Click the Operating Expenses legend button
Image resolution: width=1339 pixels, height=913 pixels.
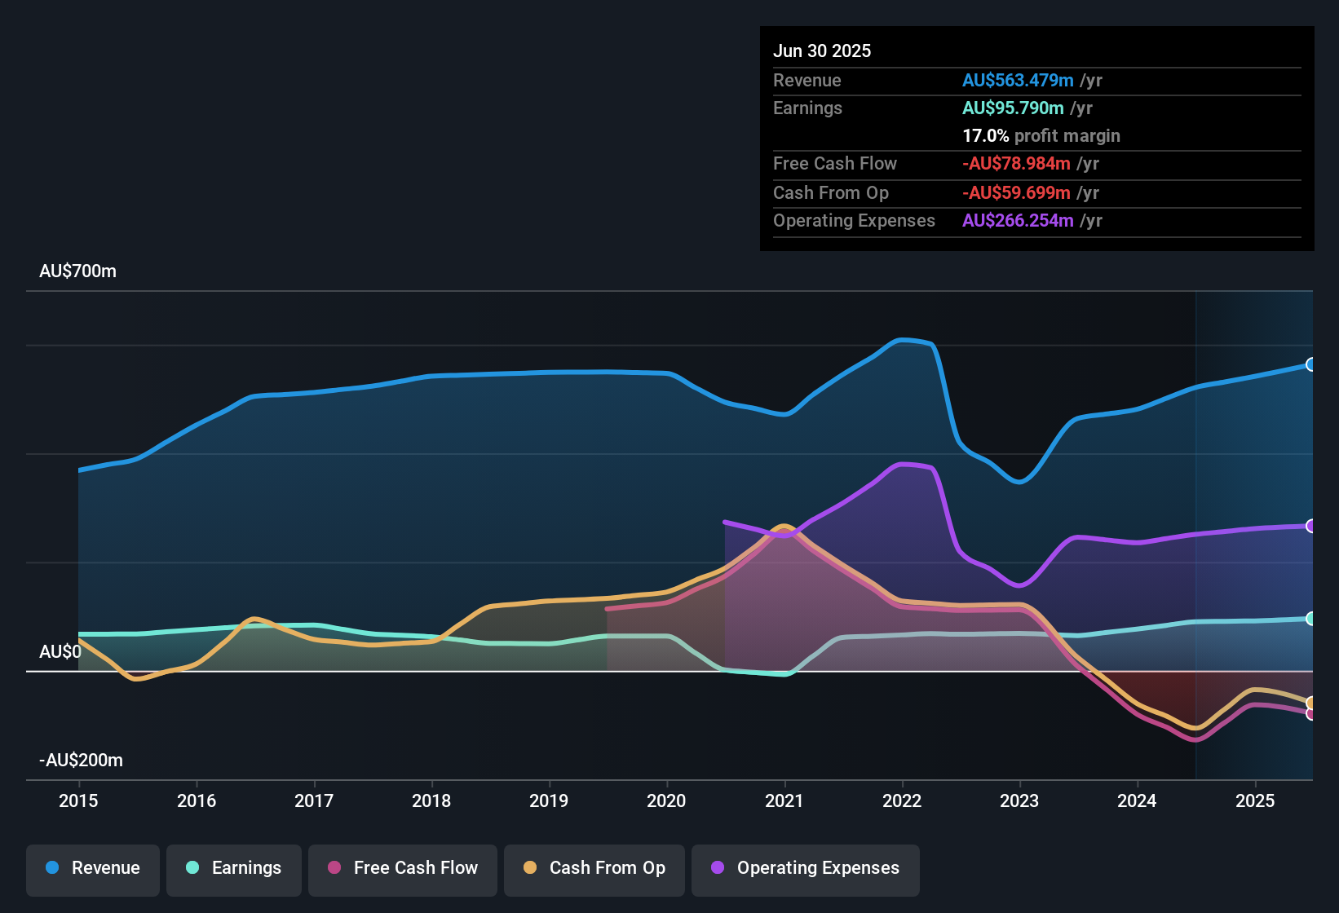[x=805, y=868]
